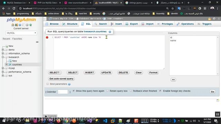Expand the countries table node
This screenshot has width=221, height=124.
7,64
